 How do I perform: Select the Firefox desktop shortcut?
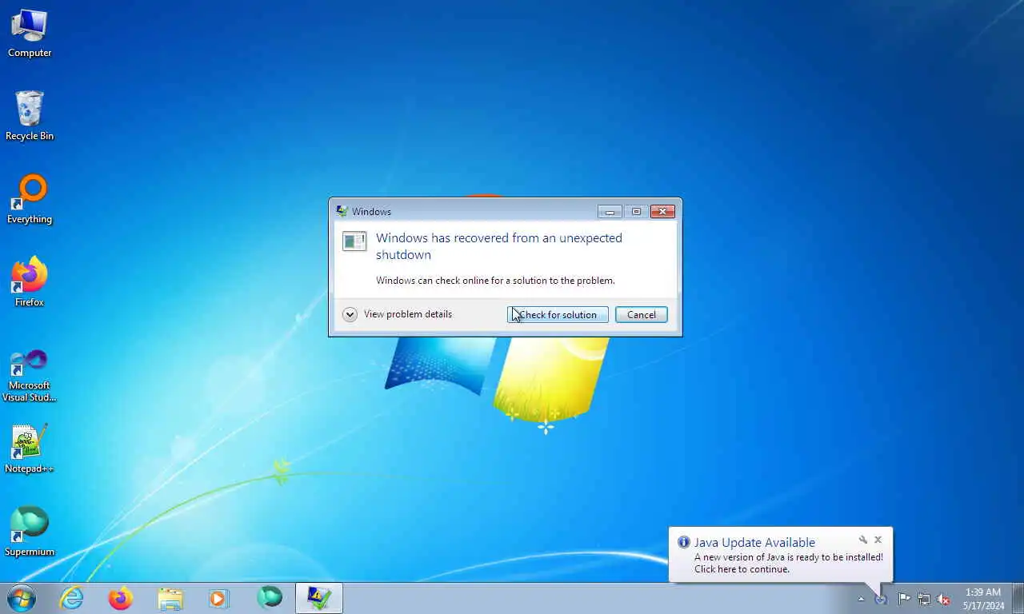[30, 282]
